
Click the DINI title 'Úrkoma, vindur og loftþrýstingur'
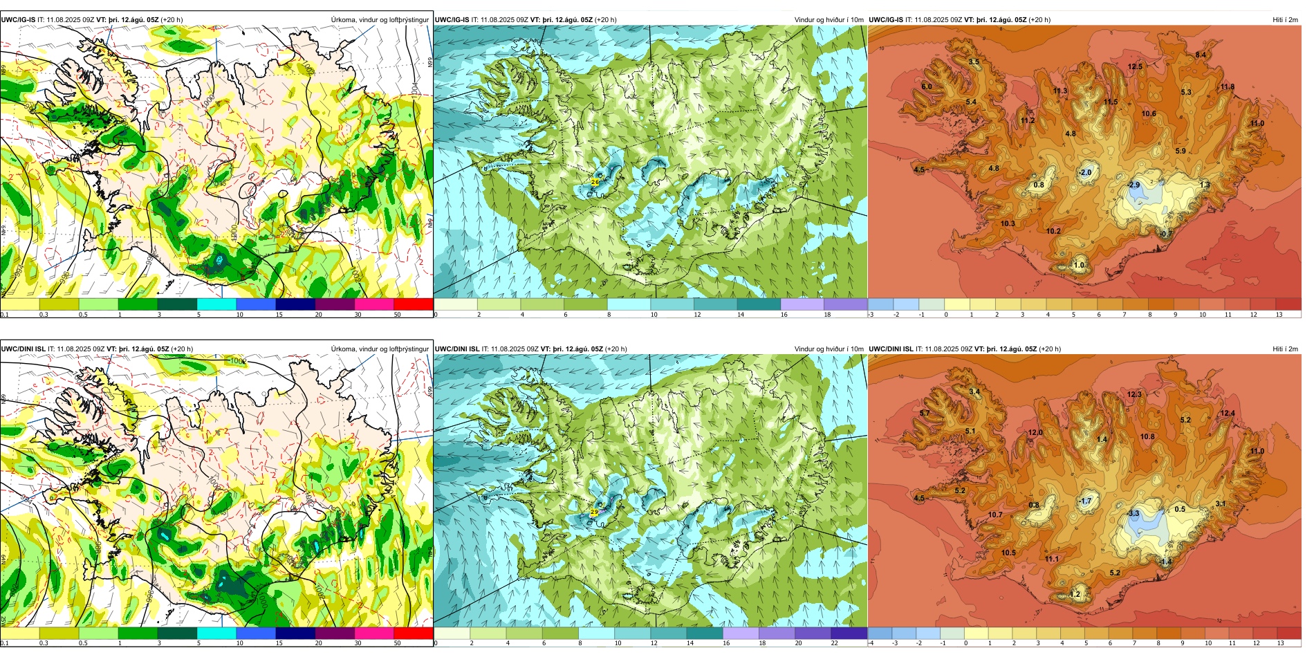(380, 349)
